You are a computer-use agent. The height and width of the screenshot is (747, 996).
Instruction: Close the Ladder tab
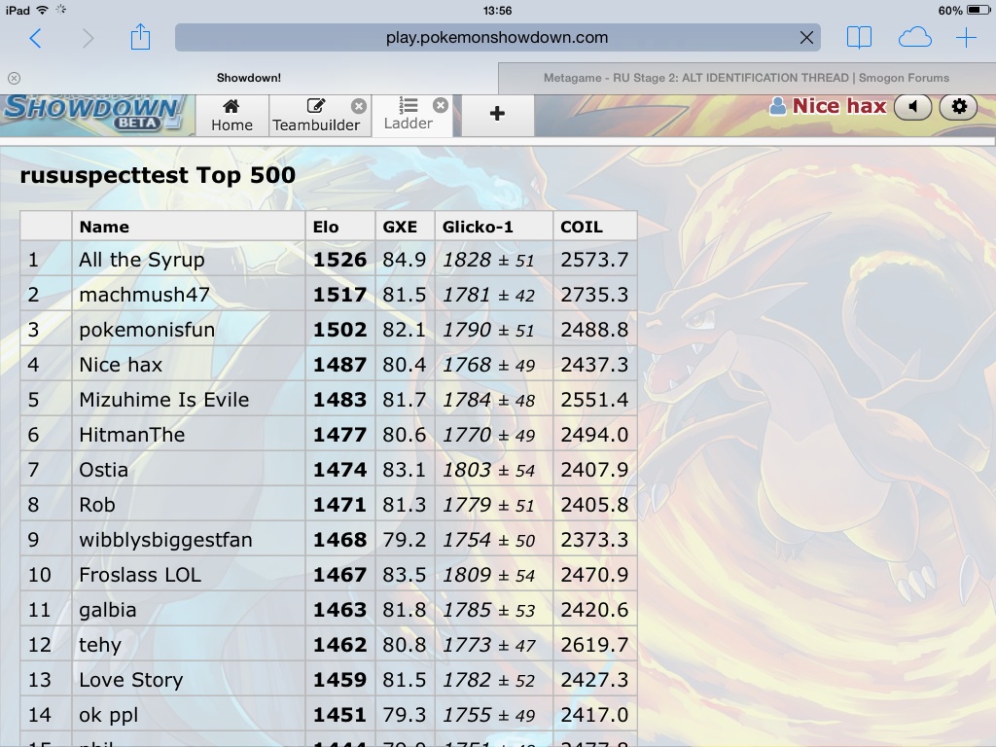click(441, 105)
